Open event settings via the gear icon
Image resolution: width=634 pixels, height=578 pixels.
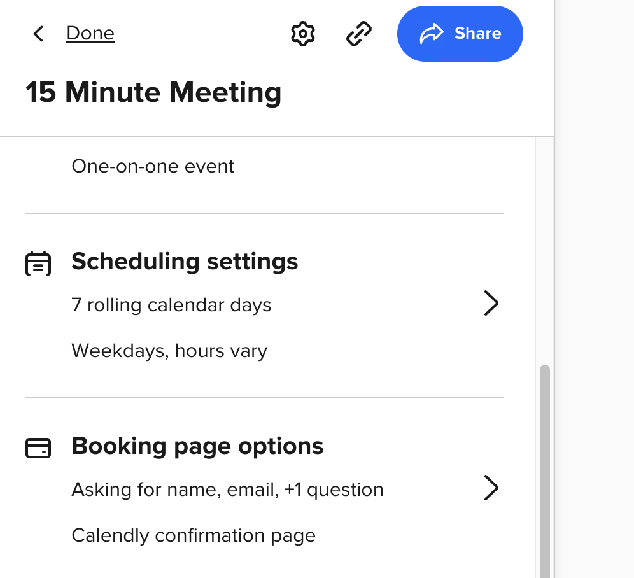point(303,34)
